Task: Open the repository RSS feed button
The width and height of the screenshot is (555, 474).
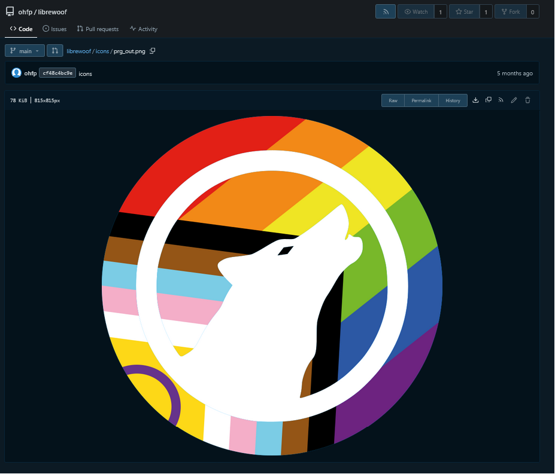Action: pyautogui.click(x=386, y=12)
